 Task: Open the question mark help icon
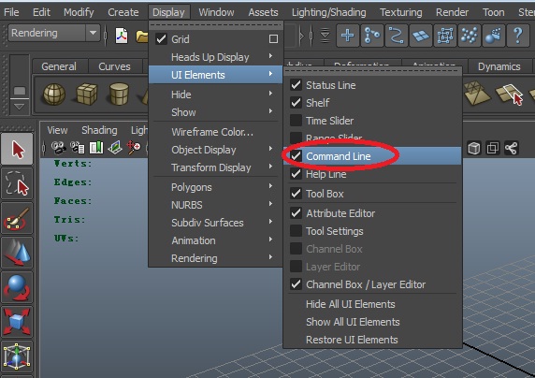(517, 36)
